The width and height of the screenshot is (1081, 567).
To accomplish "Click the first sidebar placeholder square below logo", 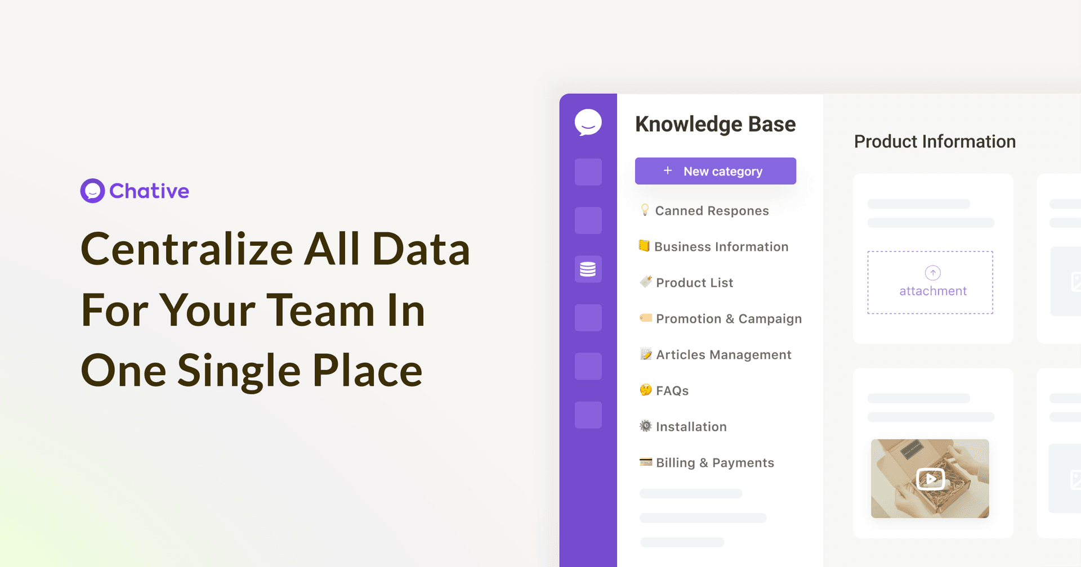I will (588, 172).
